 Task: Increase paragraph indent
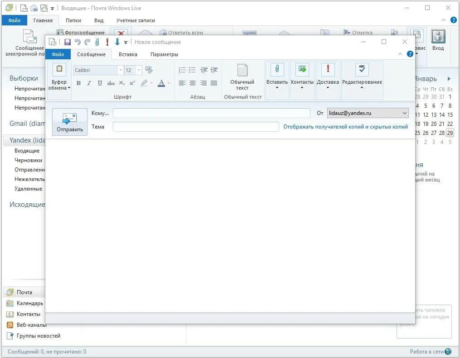[214, 70]
